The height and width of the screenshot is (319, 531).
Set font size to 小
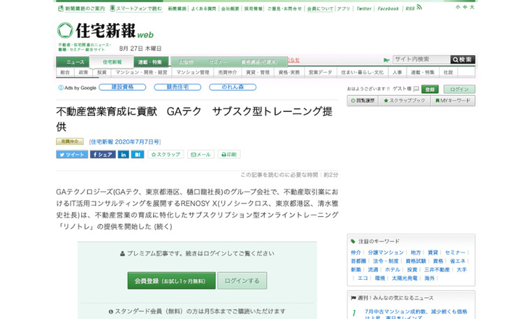458,7
